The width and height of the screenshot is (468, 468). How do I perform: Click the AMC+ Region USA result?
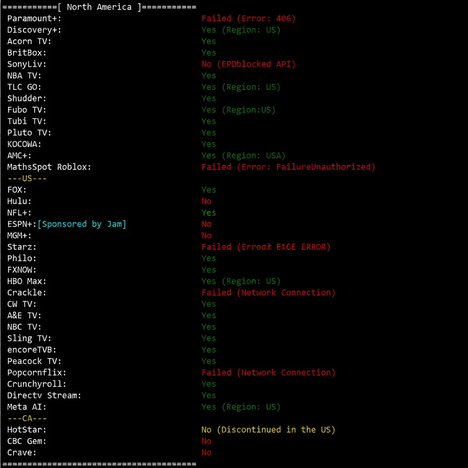point(244,155)
